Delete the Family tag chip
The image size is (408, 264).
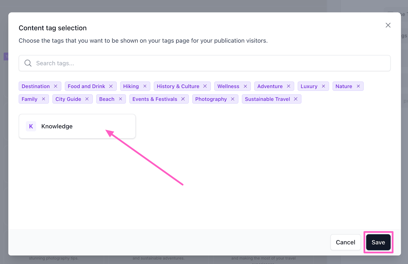click(44, 99)
